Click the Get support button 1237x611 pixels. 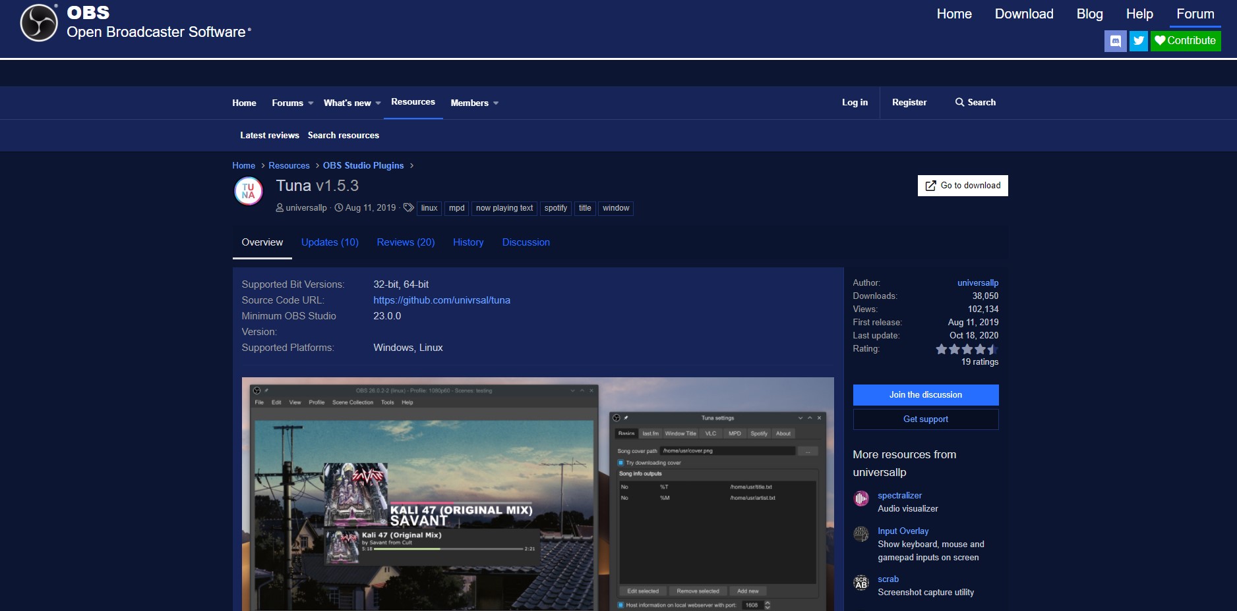pyautogui.click(x=926, y=419)
